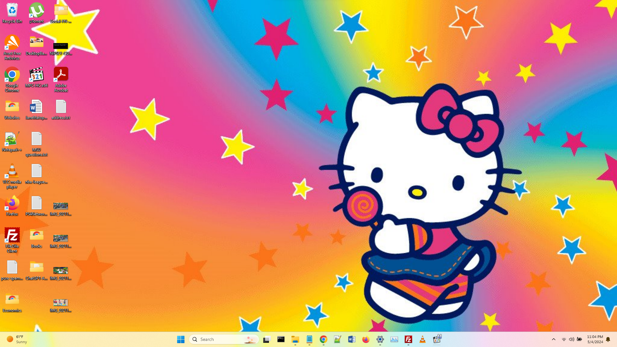Viewport: 617px width, 347px height.
Task: Open the volume speaker icon
Action: click(571, 339)
